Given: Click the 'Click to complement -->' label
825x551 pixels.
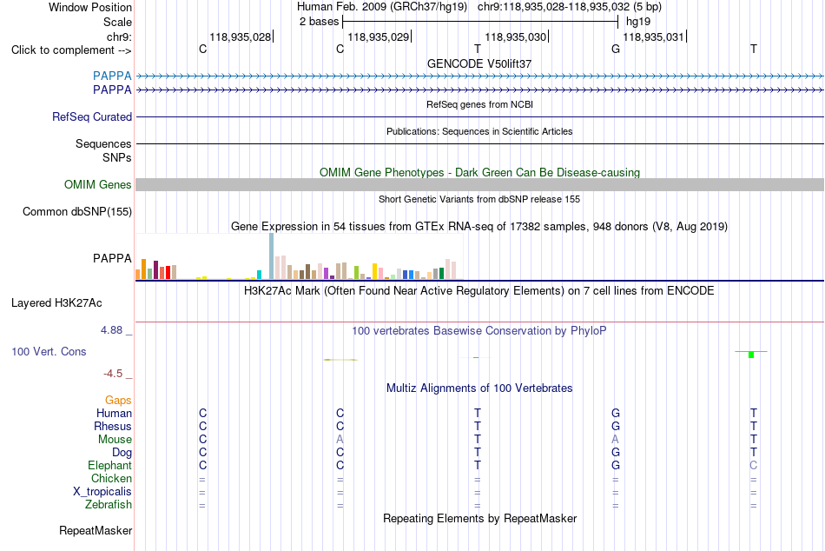Looking at the screenshot, I should pos(71,50).
